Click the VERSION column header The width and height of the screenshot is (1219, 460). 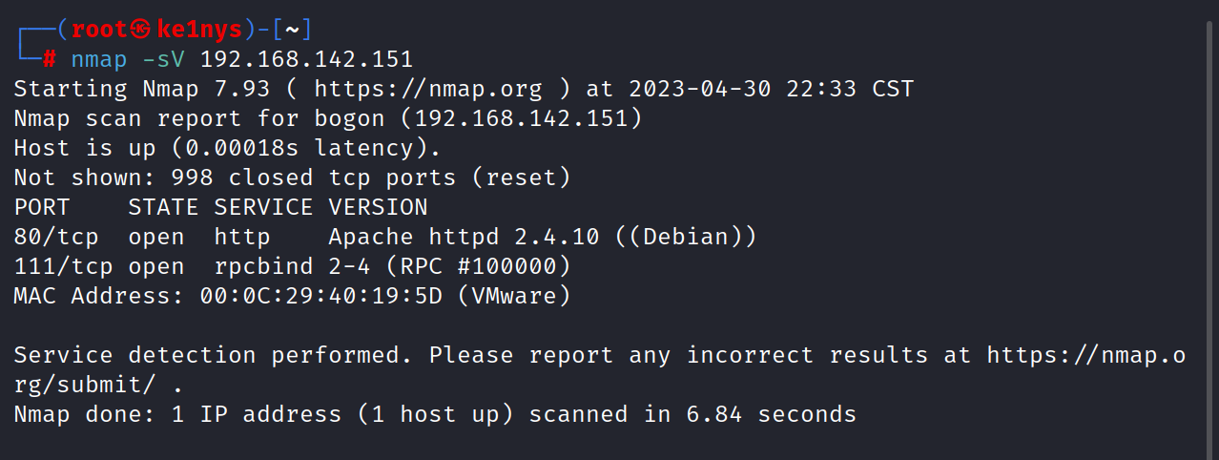click(378, 207)
